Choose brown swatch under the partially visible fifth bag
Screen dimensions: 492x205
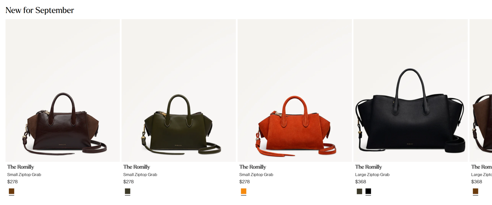(475, 191)
